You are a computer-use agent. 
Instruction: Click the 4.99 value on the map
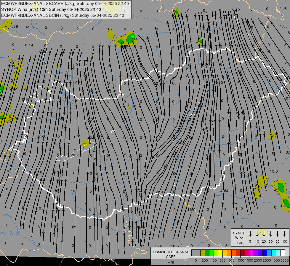[14, 26]
